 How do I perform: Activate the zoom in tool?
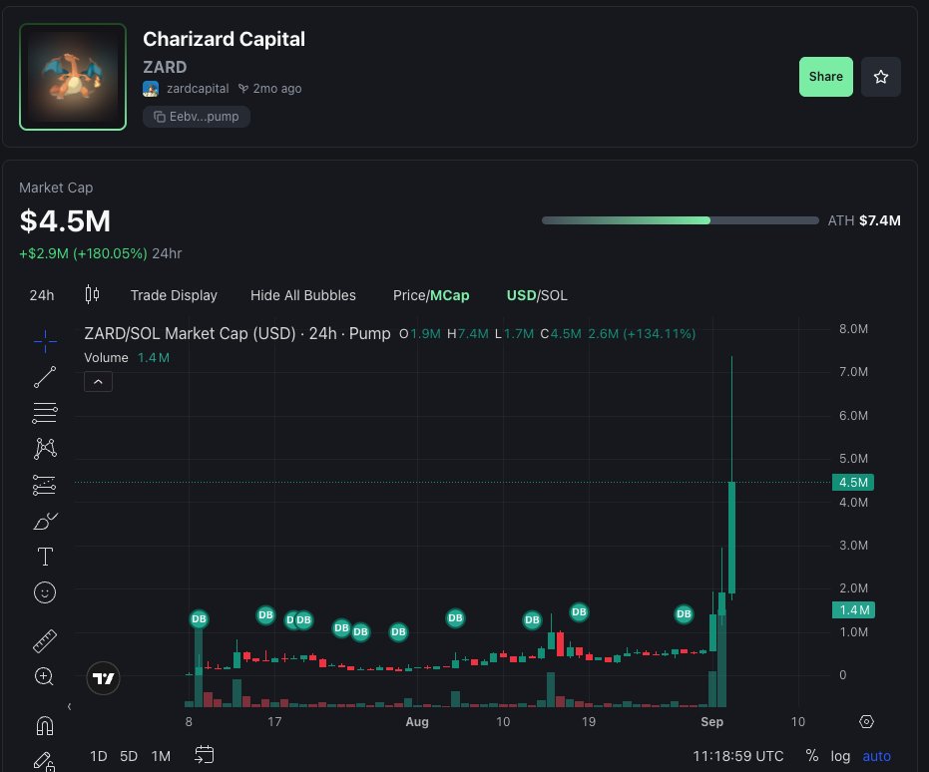44,676
